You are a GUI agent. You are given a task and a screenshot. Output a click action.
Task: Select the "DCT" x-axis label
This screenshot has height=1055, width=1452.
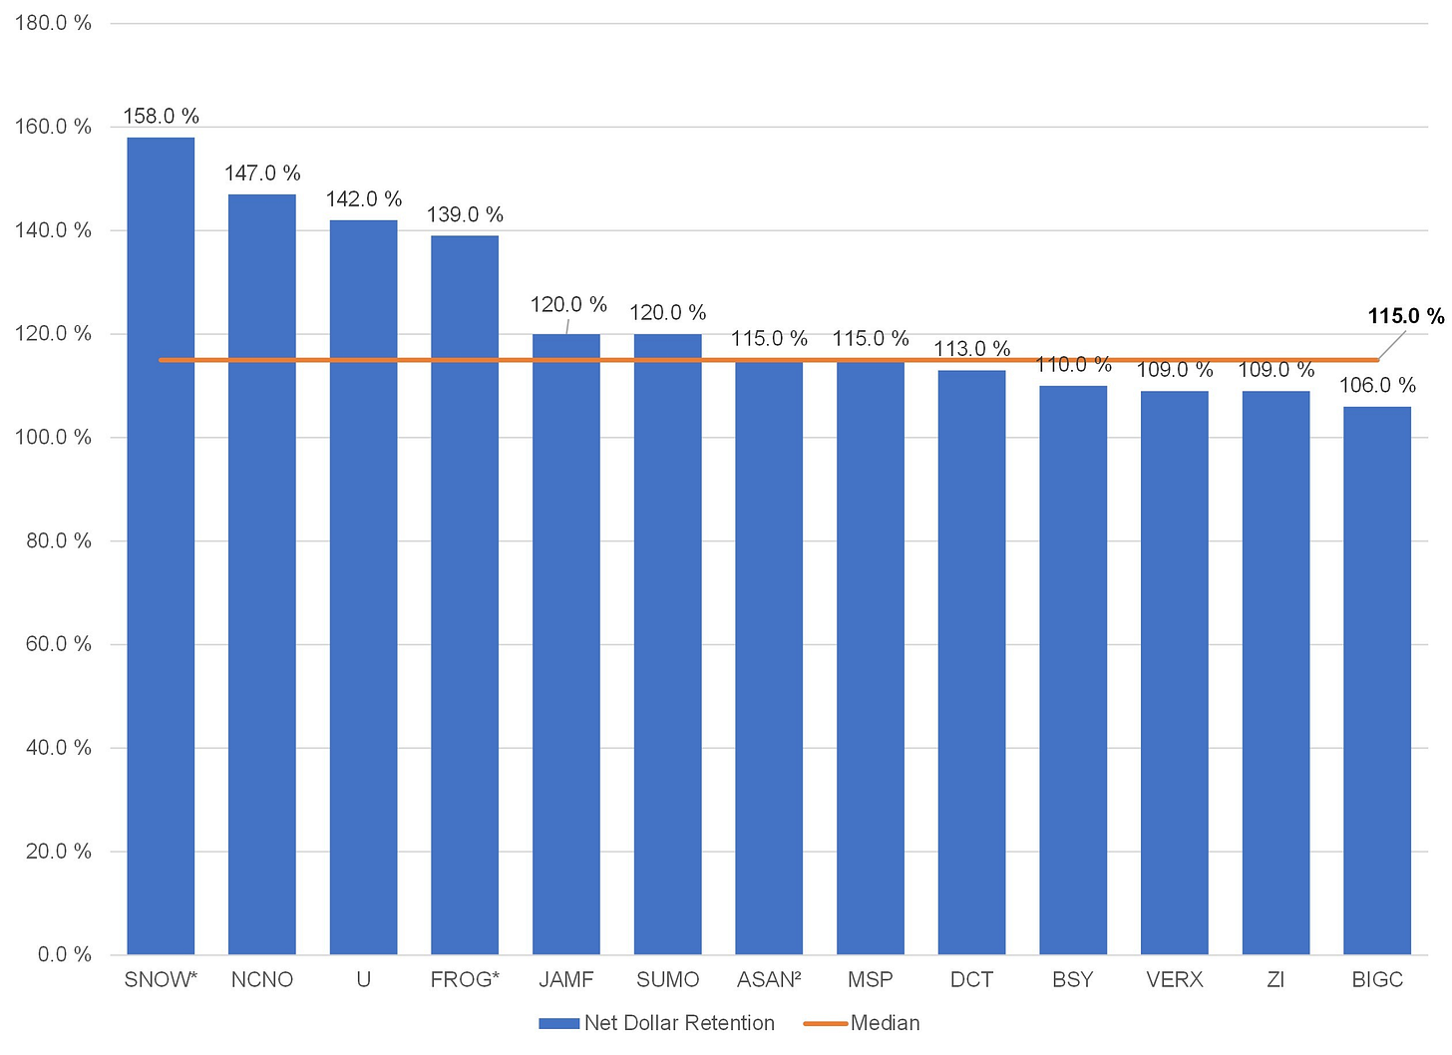tap(972, 980)
